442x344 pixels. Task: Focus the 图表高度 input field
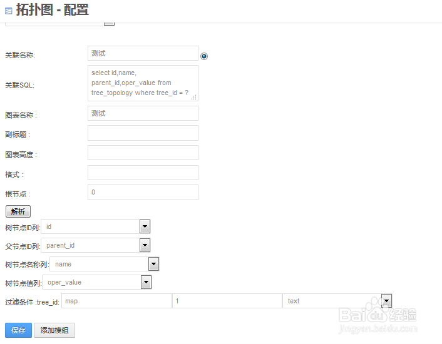coord(143,153)
